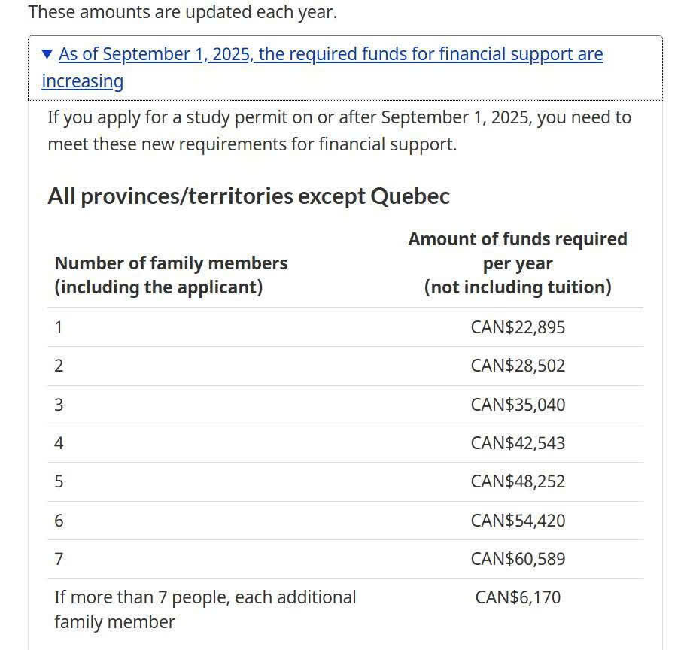Select the CAN$35,040 amount cell

click(x=518, y=405)
